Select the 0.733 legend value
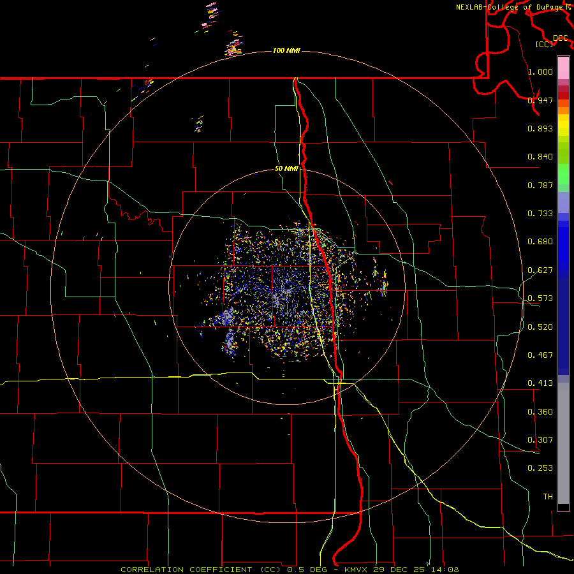 (540, 214)
